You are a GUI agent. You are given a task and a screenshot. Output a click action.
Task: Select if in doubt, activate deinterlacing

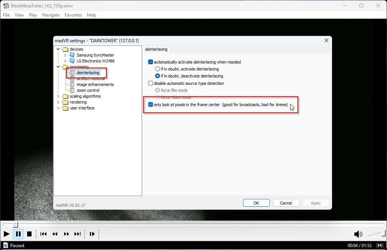[x=157, y=69]
